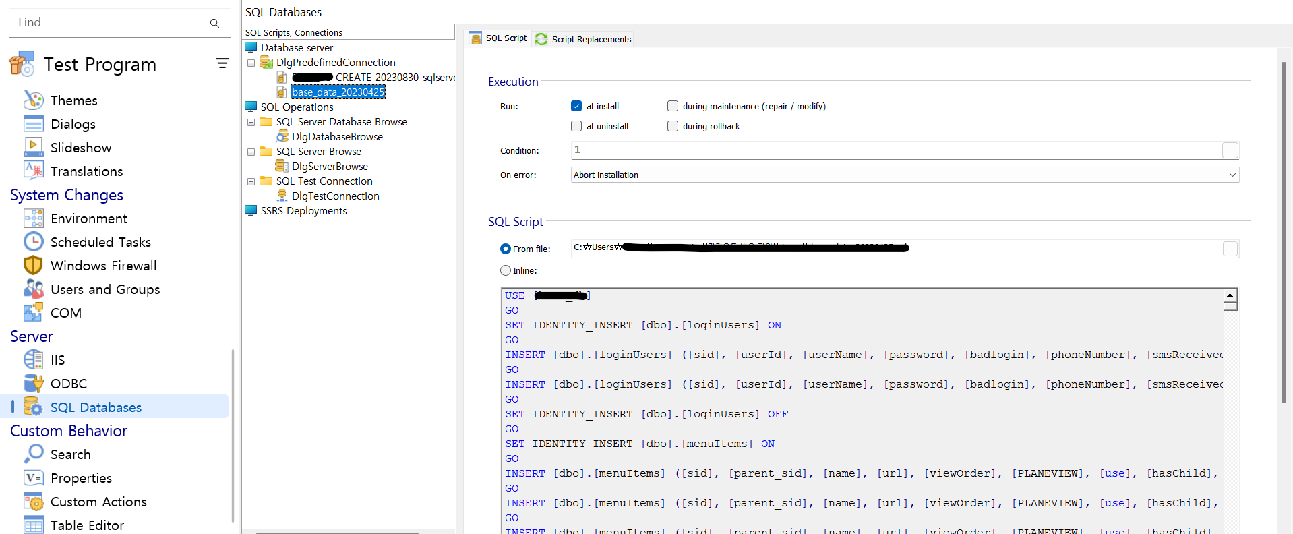This screenshot has height=534, width=1293.
Task: Open the IIS globe icon
Action: click(33, 359)
